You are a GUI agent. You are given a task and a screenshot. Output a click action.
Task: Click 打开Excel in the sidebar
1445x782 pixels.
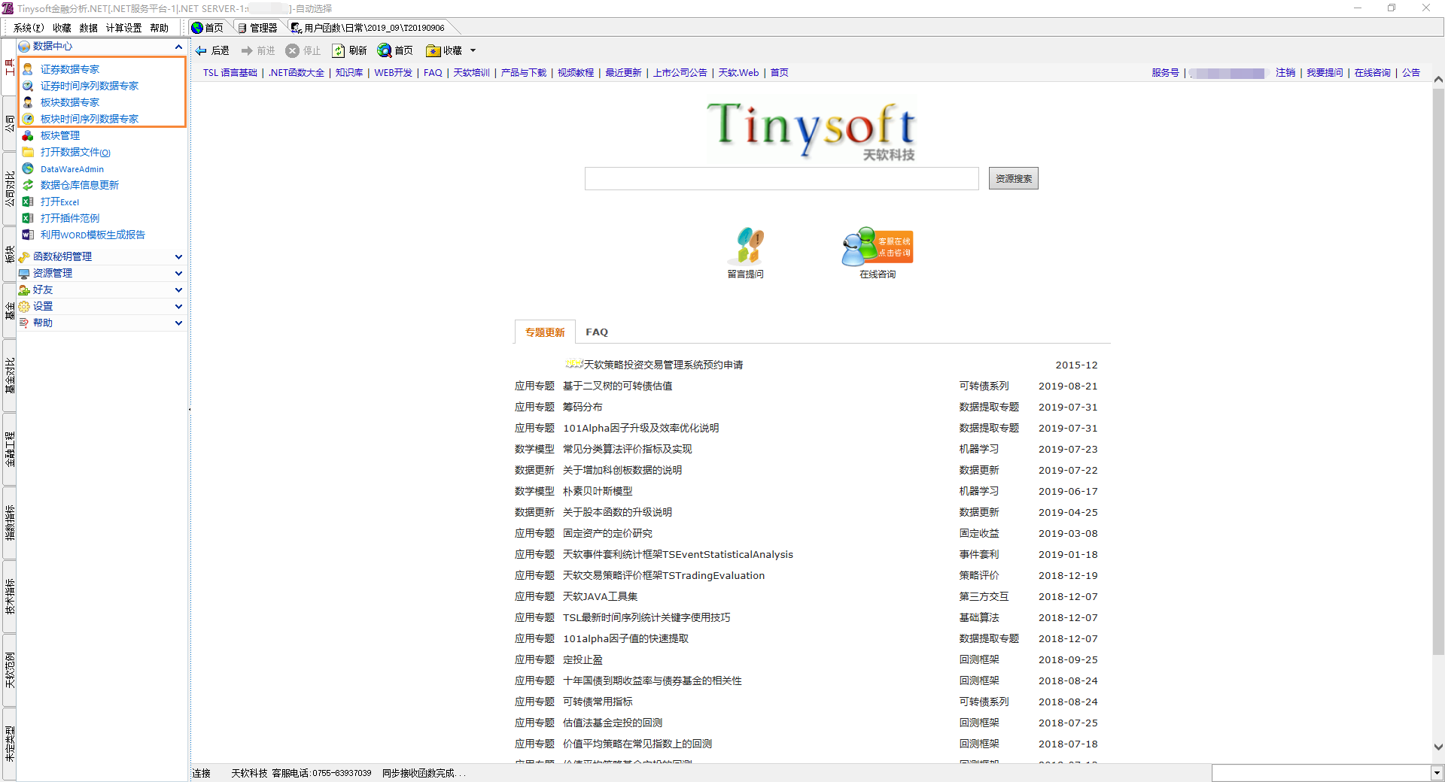click(x=59, y=202)
